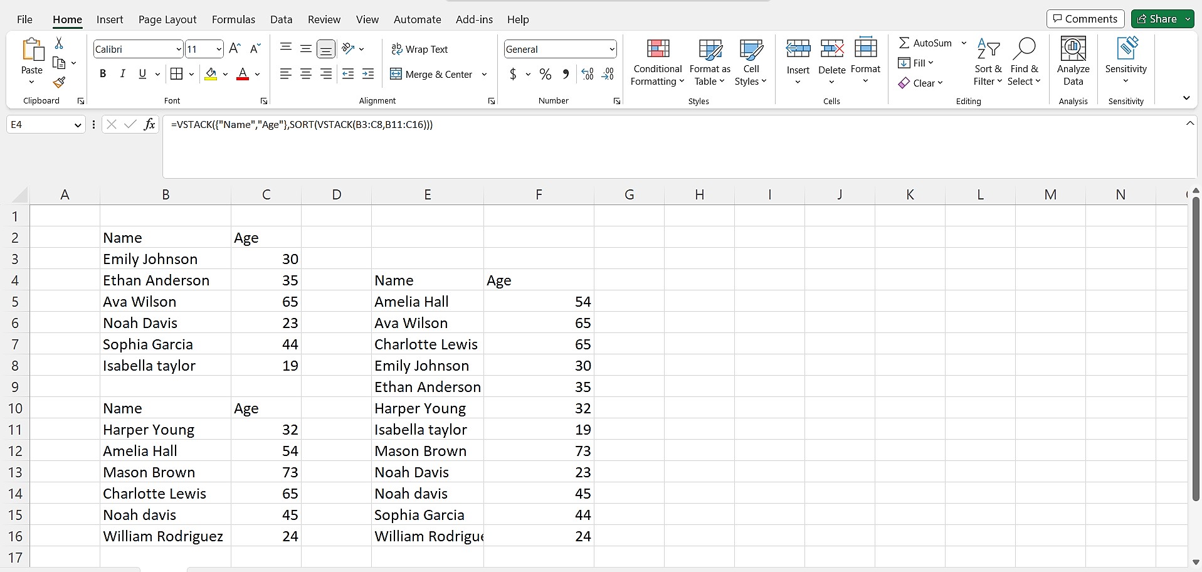Expand the Merge & Center dropdown arrow

click(x=484, y=74)
